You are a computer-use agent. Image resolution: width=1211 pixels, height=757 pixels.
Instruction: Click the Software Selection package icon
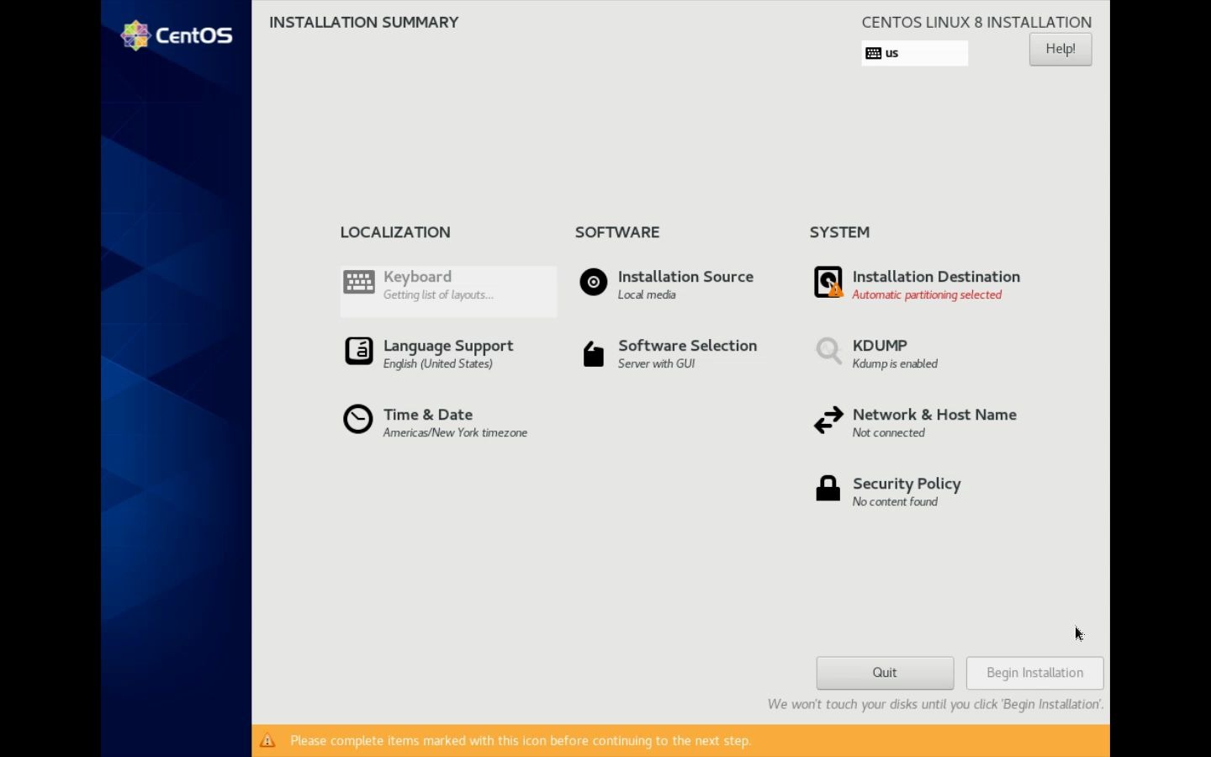pos(594,354)
